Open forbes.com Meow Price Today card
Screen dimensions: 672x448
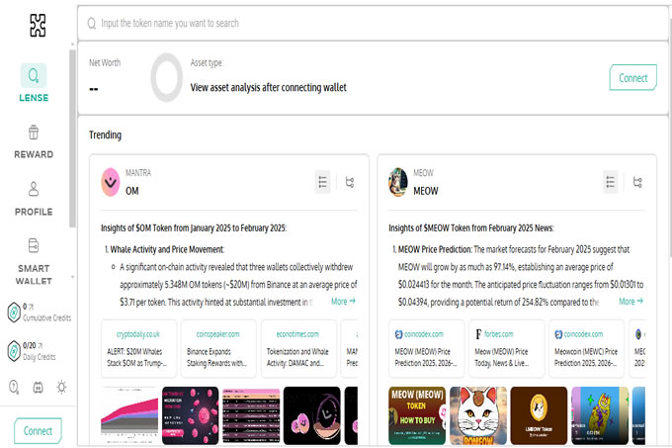[507, 348]
